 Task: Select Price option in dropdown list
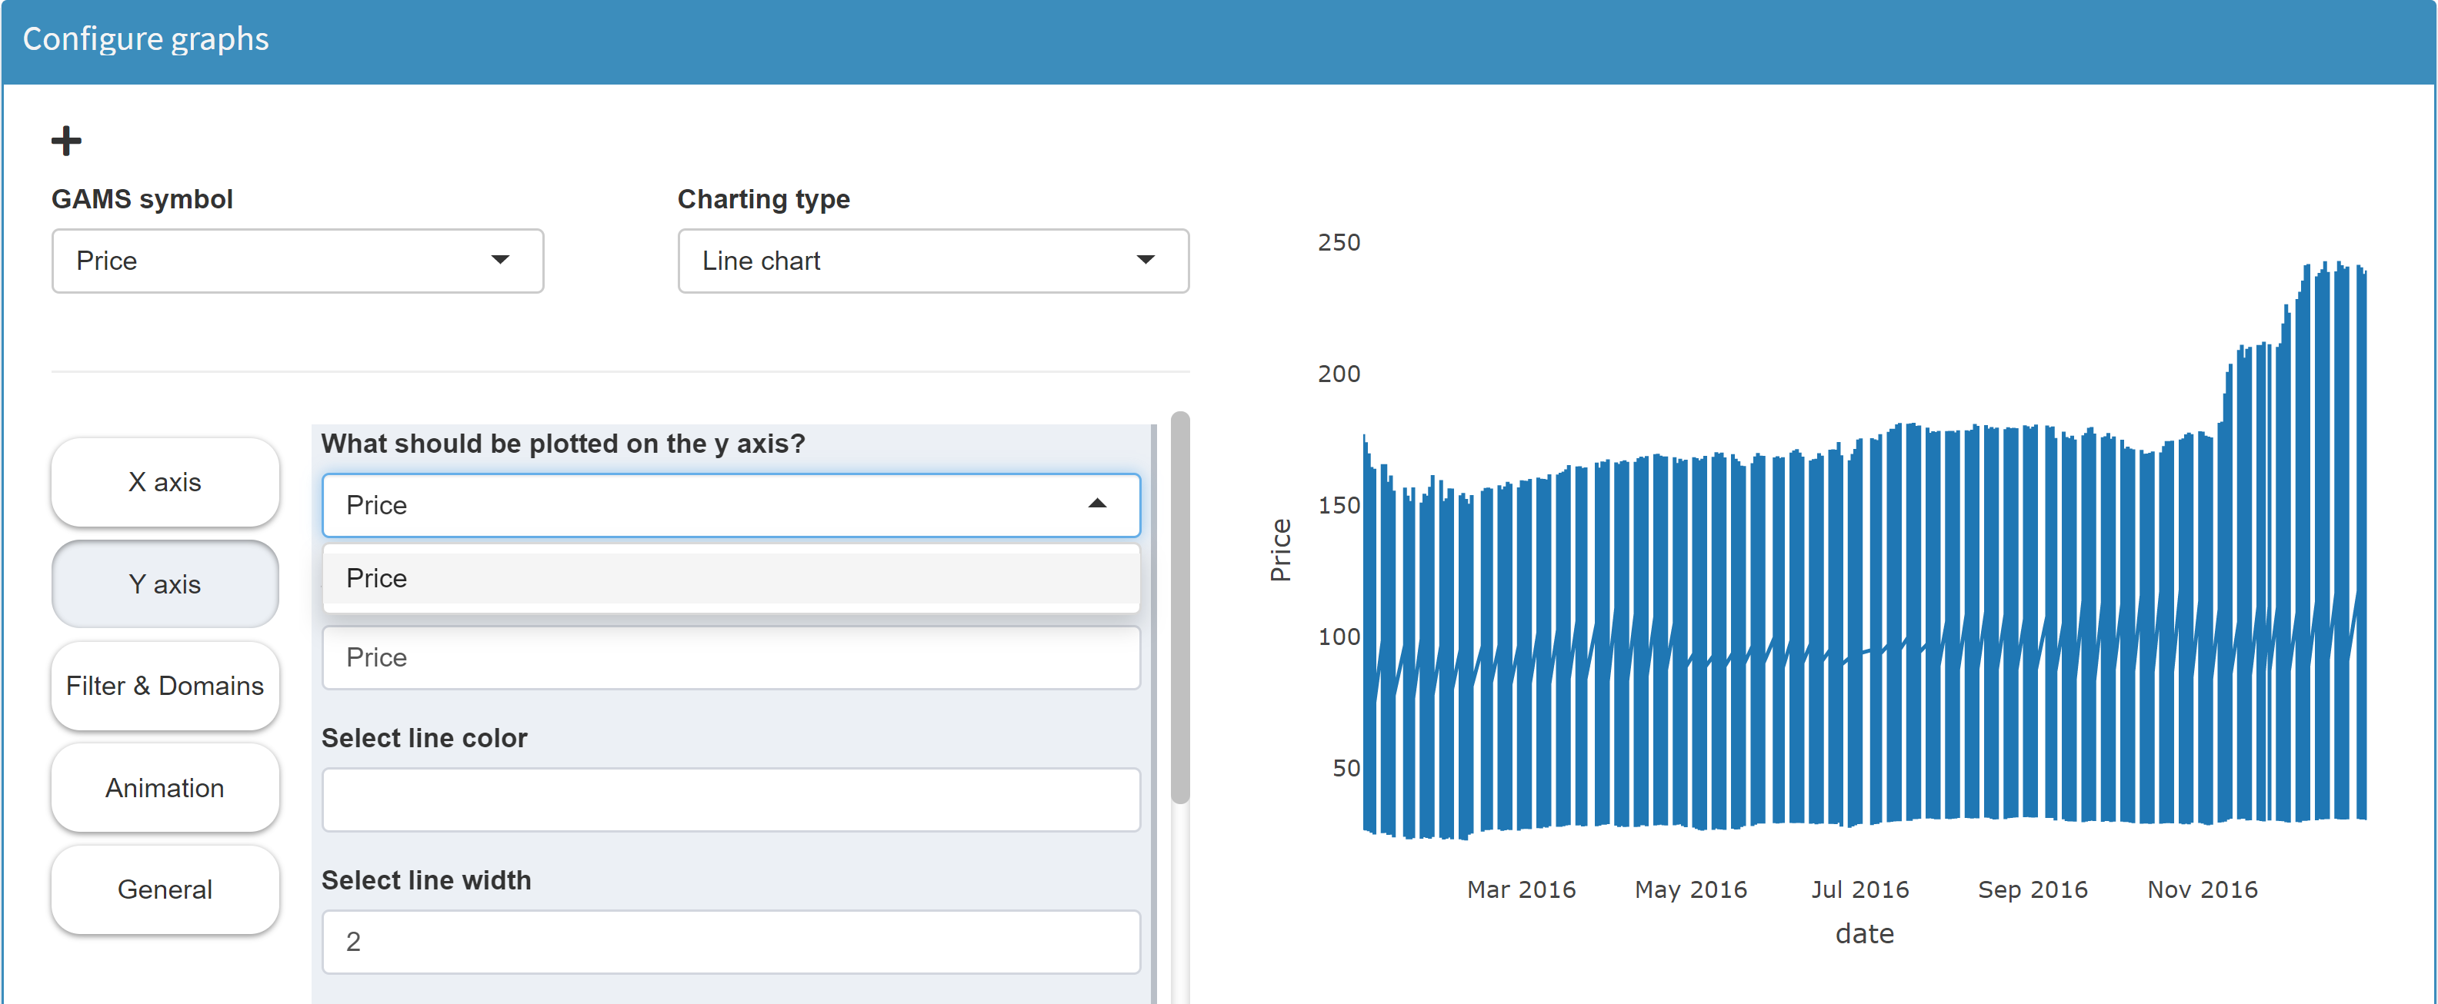click(729, 577)
